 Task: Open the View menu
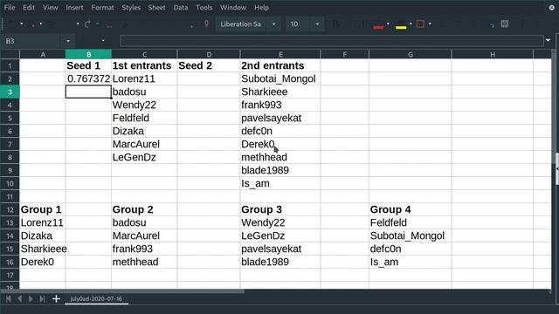pos(51,8)
